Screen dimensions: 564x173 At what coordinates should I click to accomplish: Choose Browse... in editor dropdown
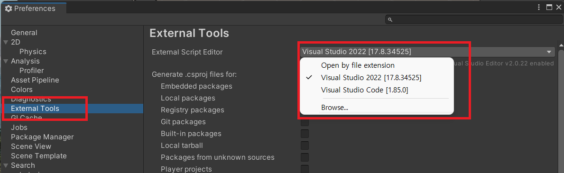(334, 107)
